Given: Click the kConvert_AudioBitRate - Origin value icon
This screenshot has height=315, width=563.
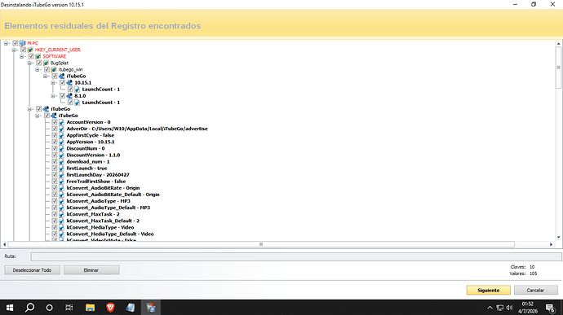Looking at the screenshot, I should pos(62,188).
